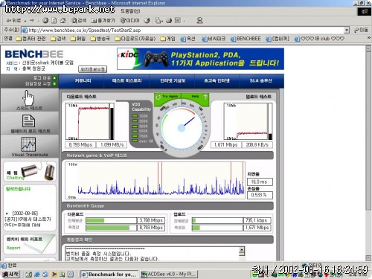Click the BENCHBEE logo

[x=34, y=54]
